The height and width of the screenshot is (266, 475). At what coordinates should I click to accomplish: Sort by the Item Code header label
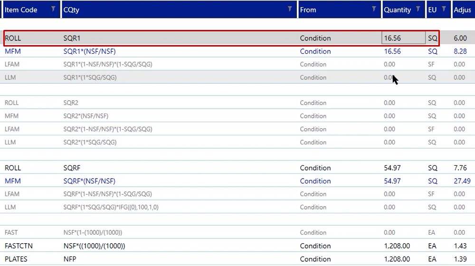[x=21, y=9]
